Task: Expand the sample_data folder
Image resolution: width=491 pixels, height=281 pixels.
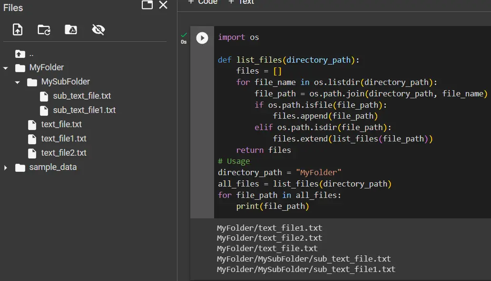Action: [6, 167]
